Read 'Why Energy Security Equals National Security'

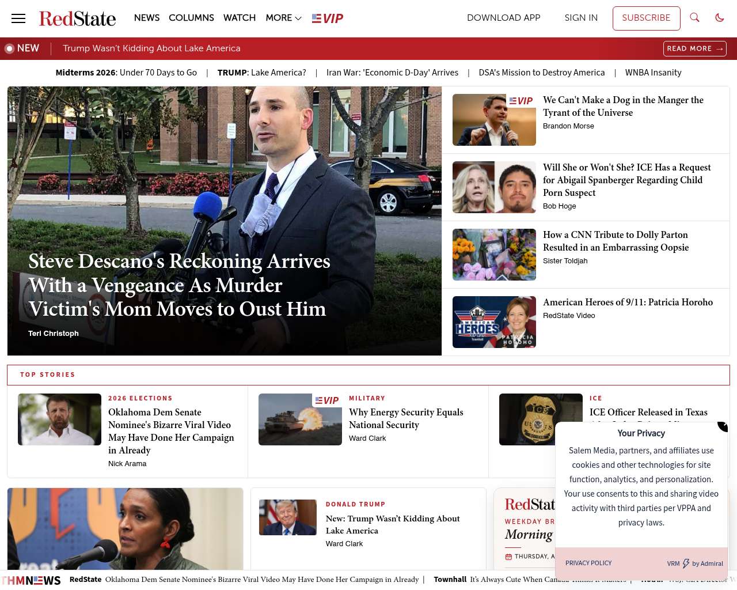point(406,419)
